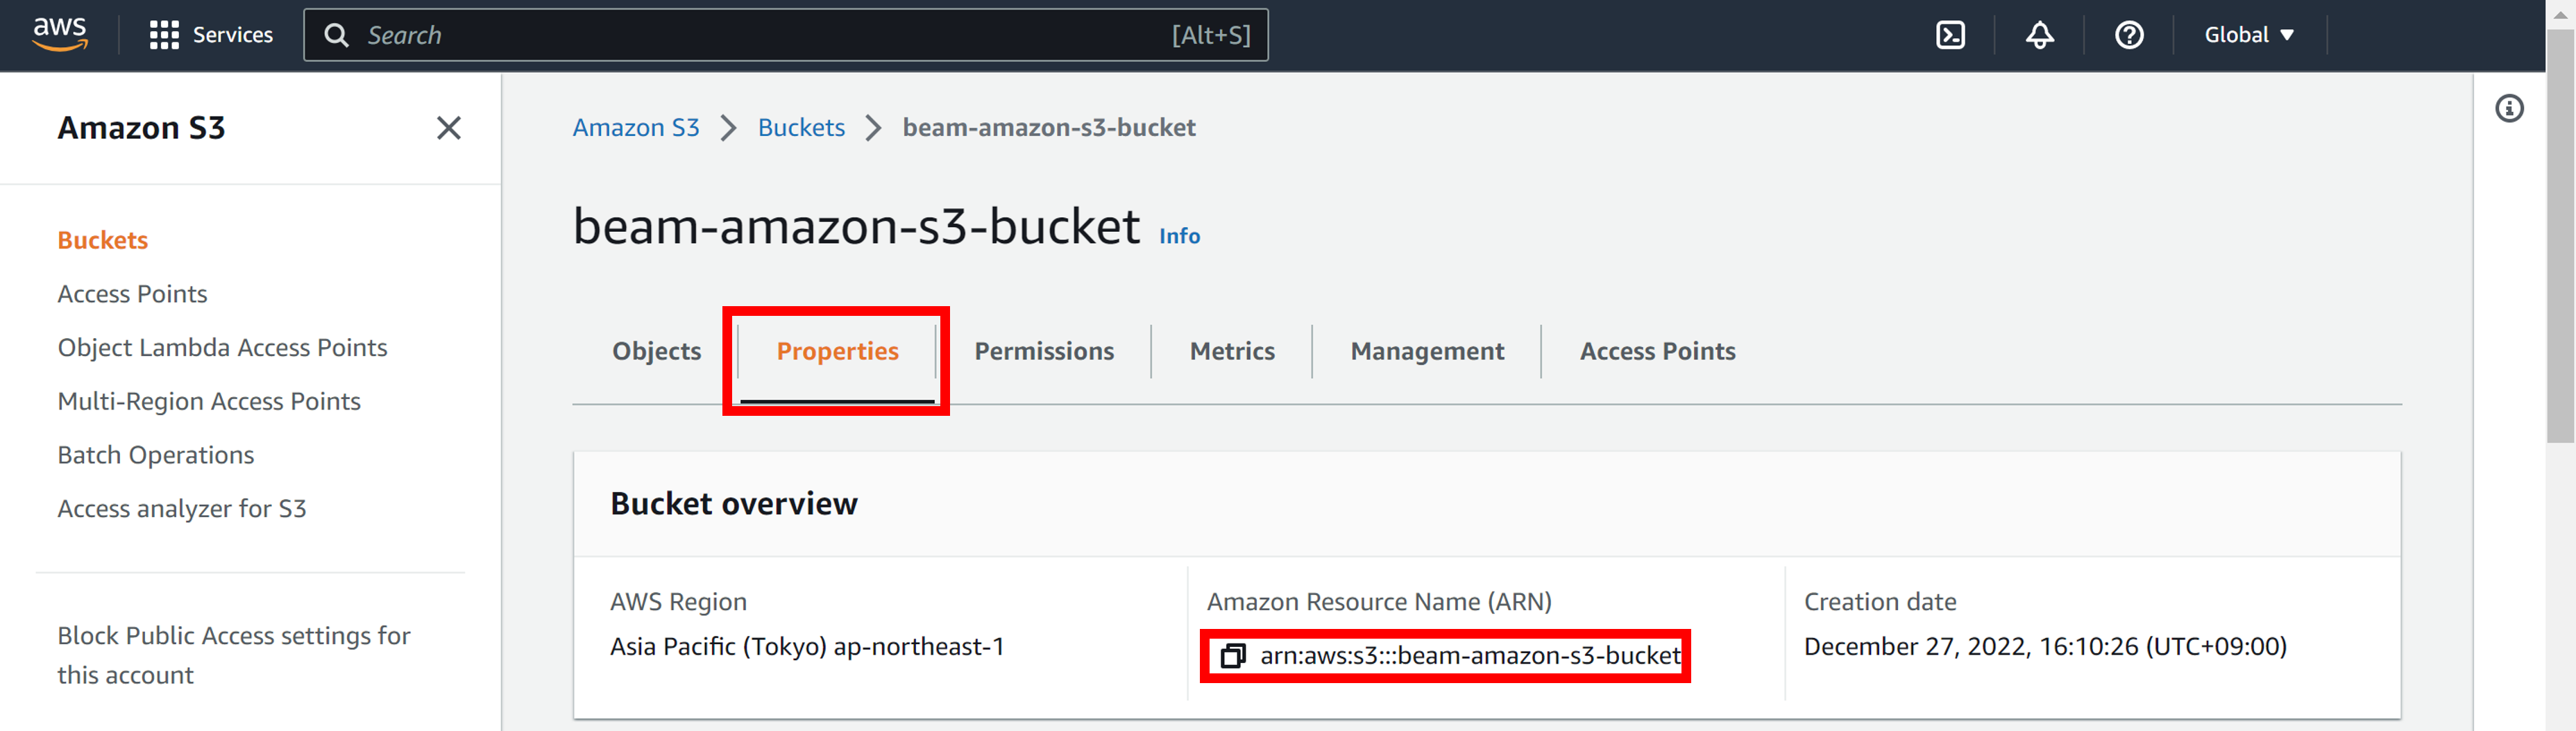Click the search magnifier icon
Viewport: 2576px width, 731px height.
(x=337, y=34)
